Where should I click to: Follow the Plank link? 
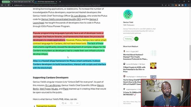click(x=66, y=89)
